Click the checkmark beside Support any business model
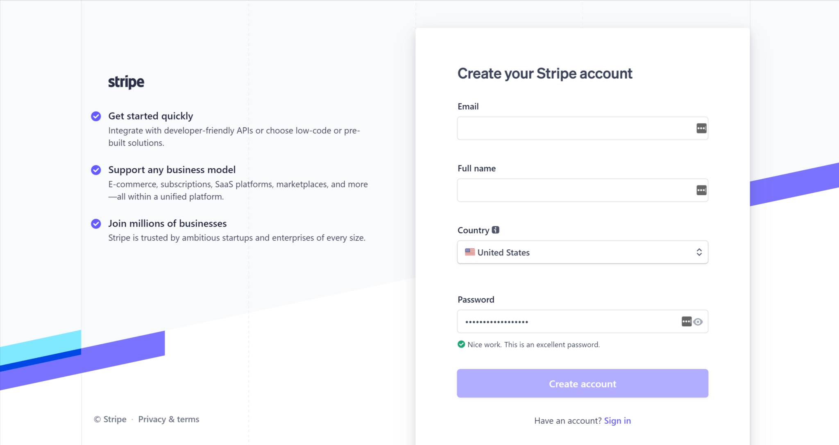This screenshot has width=839, height=445. 96,170
